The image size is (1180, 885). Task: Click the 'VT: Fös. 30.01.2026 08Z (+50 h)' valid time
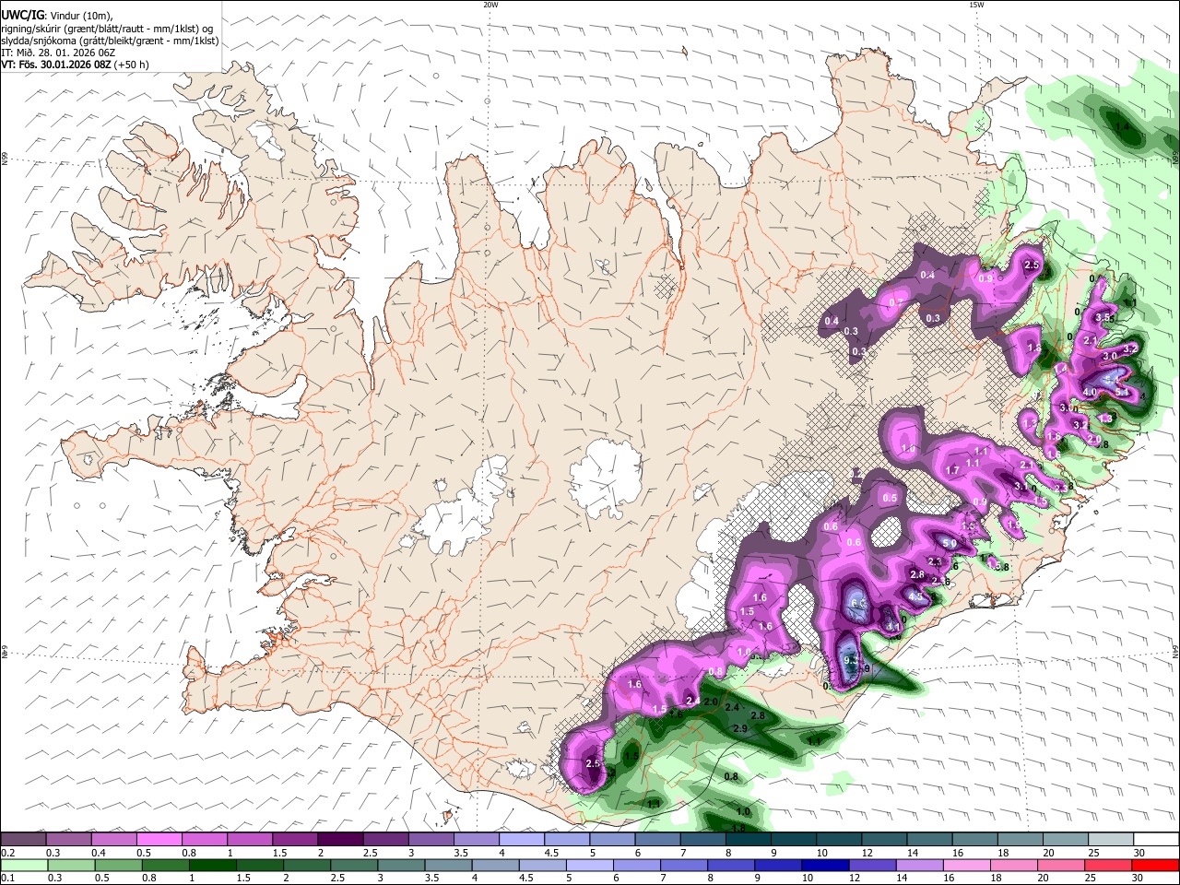[75, 65]
